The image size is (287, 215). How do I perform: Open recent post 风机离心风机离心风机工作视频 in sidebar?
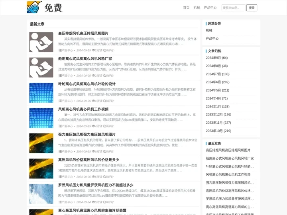click(228, 174)
